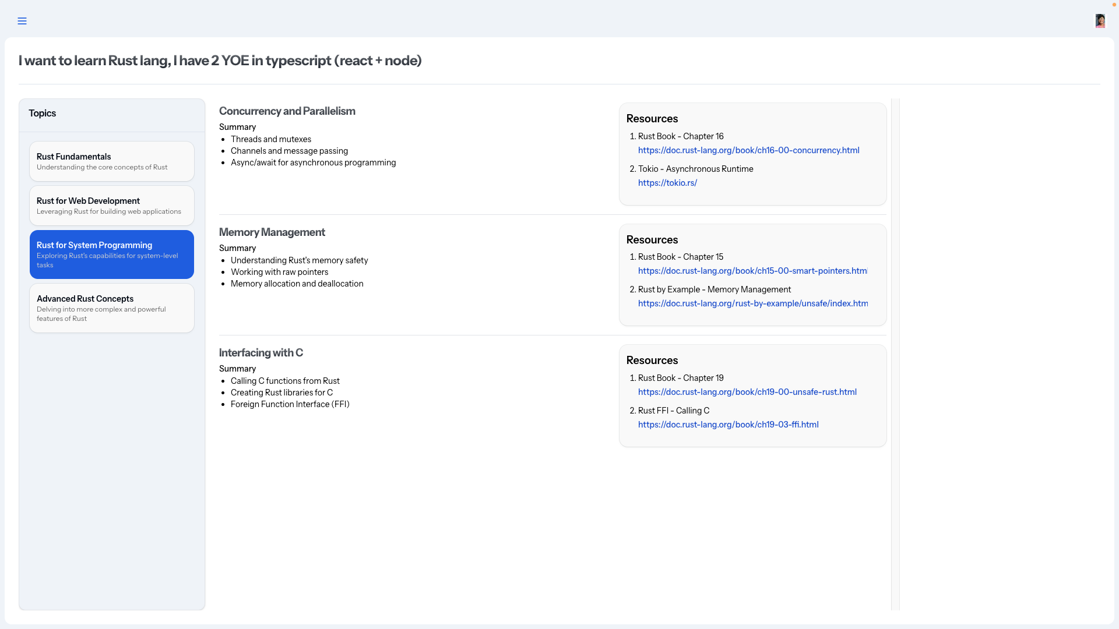Click the vertical scrollbar beside resources
This screenshot has height=629, width=1119.
click(895, 354)
